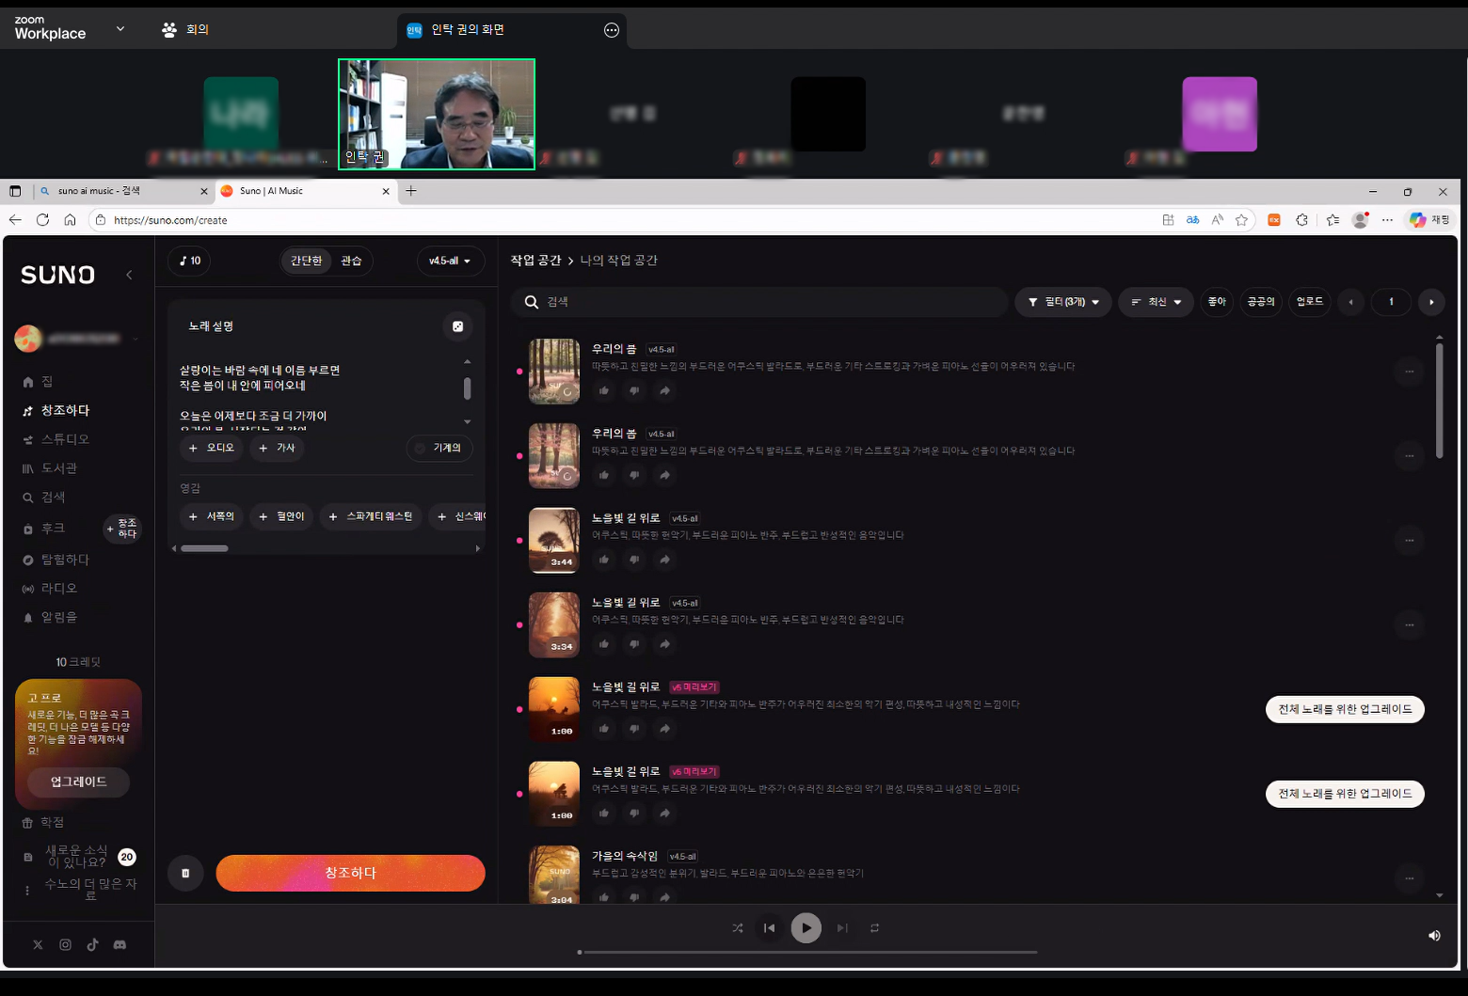Screen dimensions: 1468x996
Task: Expand the 필터(3개) filter dropdown
Action: [1063, 302]
